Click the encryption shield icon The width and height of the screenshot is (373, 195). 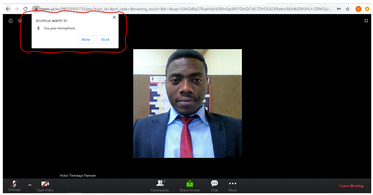point(20,21)
